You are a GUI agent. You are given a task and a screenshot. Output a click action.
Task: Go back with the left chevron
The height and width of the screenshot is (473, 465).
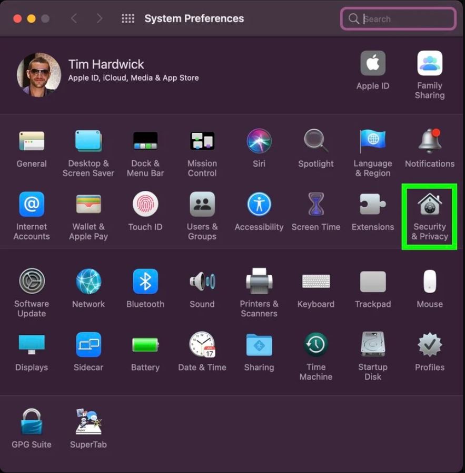click(74, 18)
